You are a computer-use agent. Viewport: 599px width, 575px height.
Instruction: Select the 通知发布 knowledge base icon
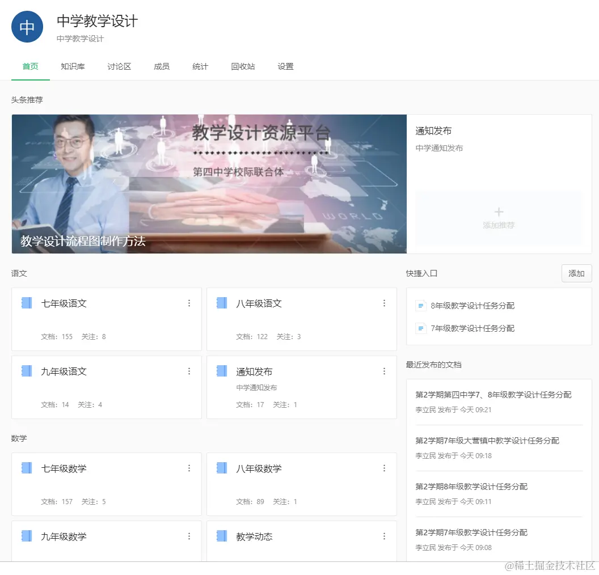point(221,371)
